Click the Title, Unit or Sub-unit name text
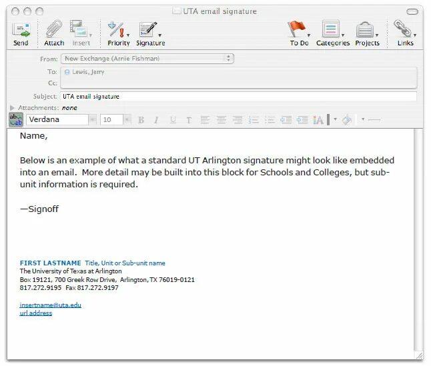This screenshot has height=366, width=431. pos(125,263)
